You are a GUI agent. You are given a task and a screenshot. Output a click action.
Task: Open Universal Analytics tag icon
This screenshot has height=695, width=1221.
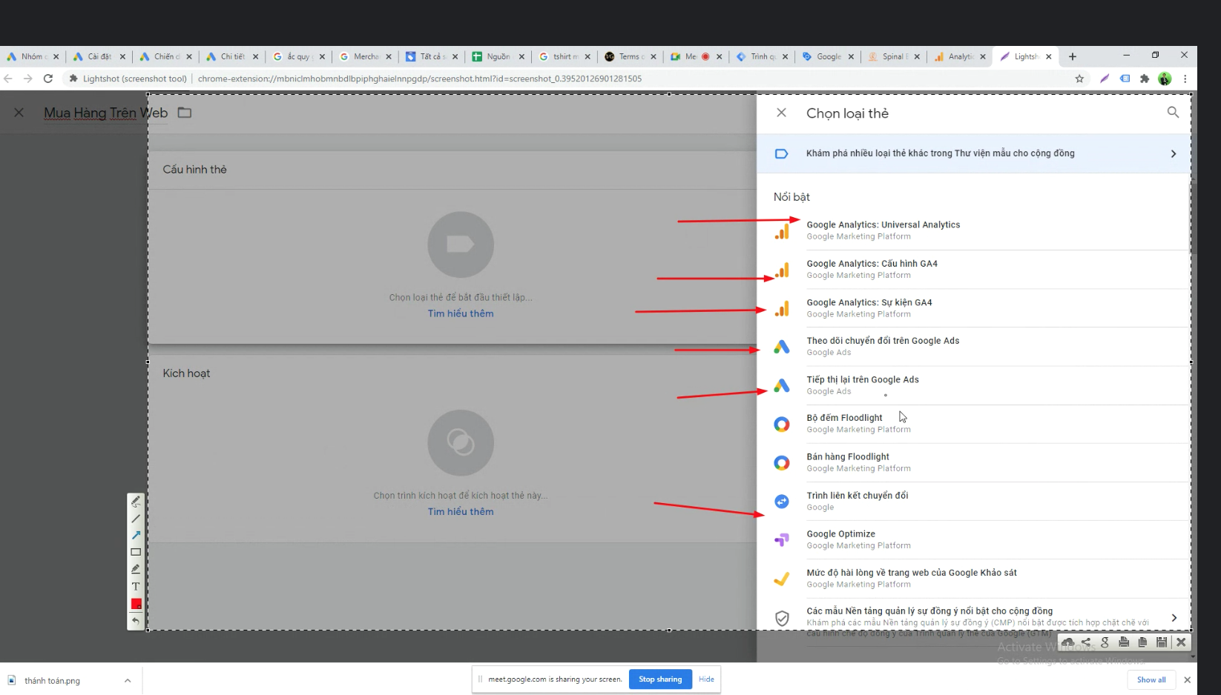point(782,232)
